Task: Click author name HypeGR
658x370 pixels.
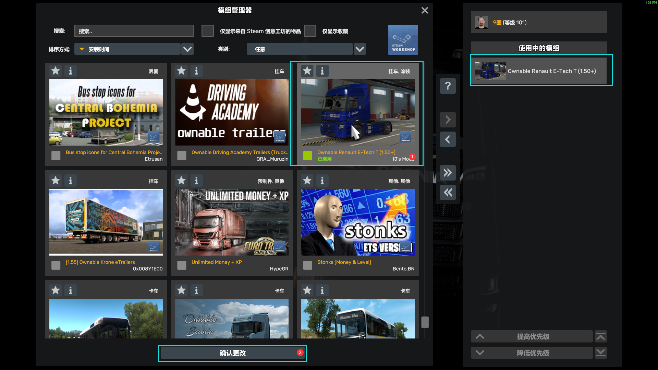Action: pyautogui.click(x=279, y=269)
